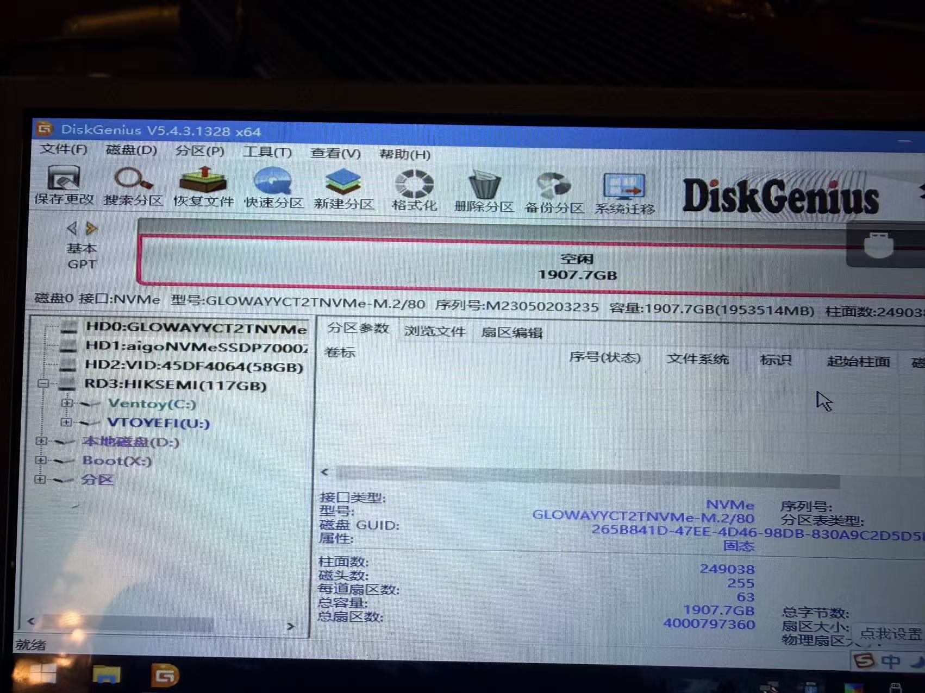Create a partition with 新建分区
Image resolution: width=925 pixels, height=693 pixels.
(343, 190)
